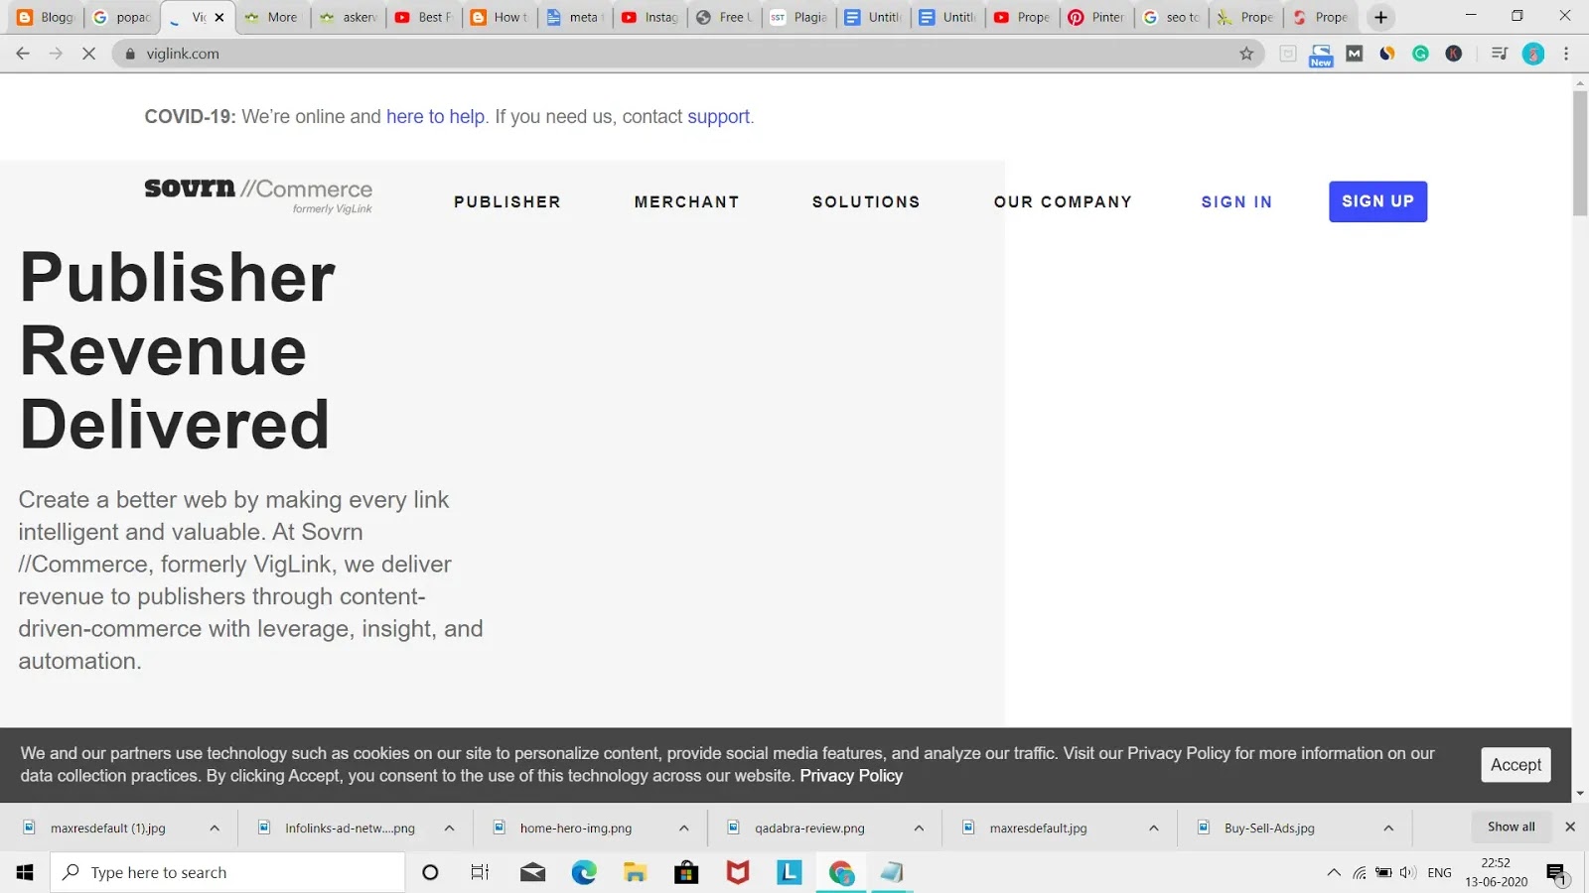The width and height of the screenshot is (1589, 893).
Task: Expand options for maxresdefault (1).jpg download
Action: pos(215,828)
